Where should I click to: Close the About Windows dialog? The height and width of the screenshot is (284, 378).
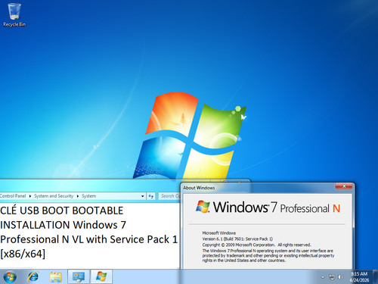[x=344, y=186]
